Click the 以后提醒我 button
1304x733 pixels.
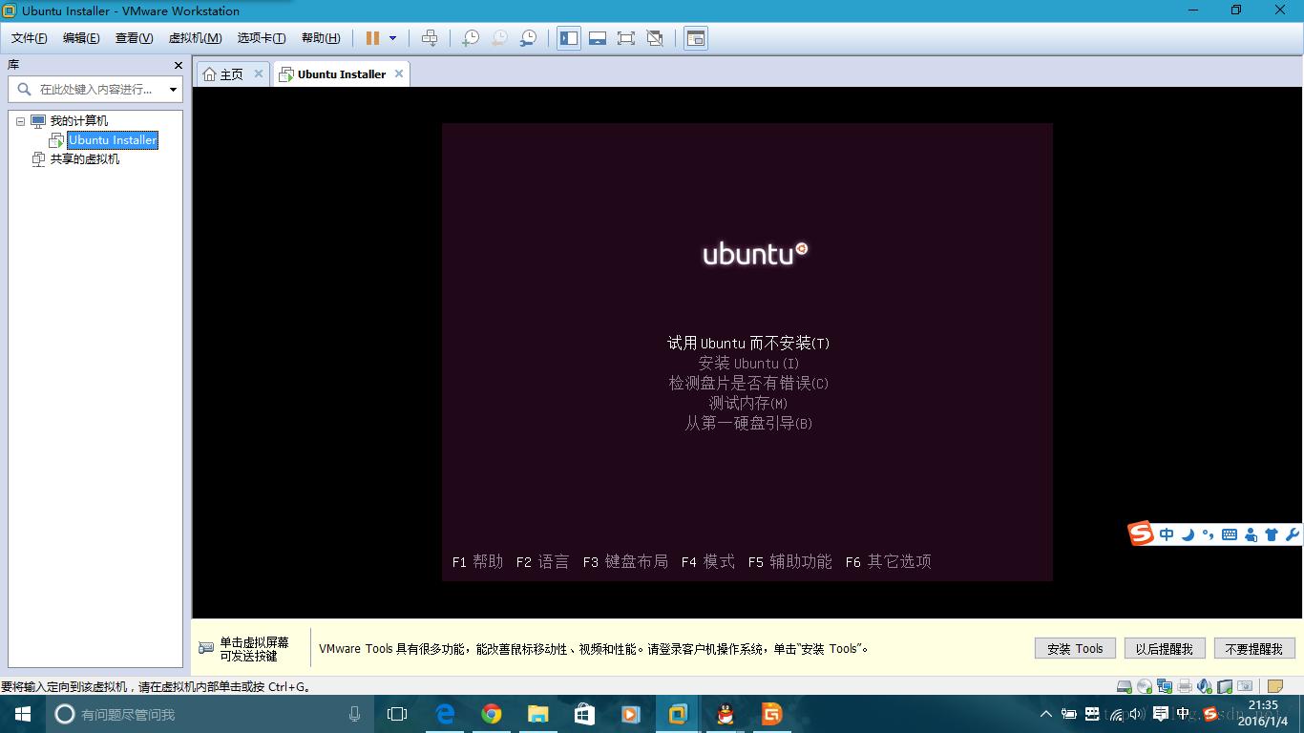point(1165,648)
